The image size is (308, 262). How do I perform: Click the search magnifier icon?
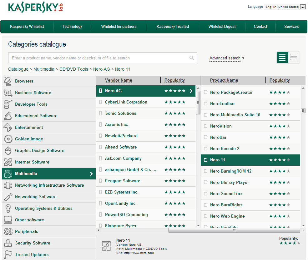point(191,58)
